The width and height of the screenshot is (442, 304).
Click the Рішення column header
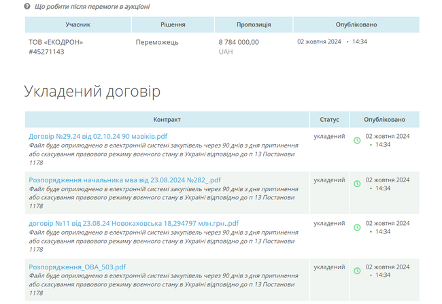(173, 24)
